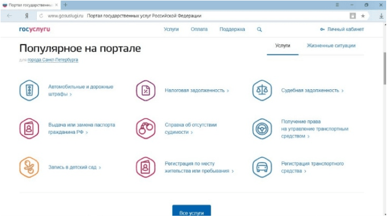This screenshot has height=222, width=389.
Task: Bookmark page with star icon
Action: 363,16
